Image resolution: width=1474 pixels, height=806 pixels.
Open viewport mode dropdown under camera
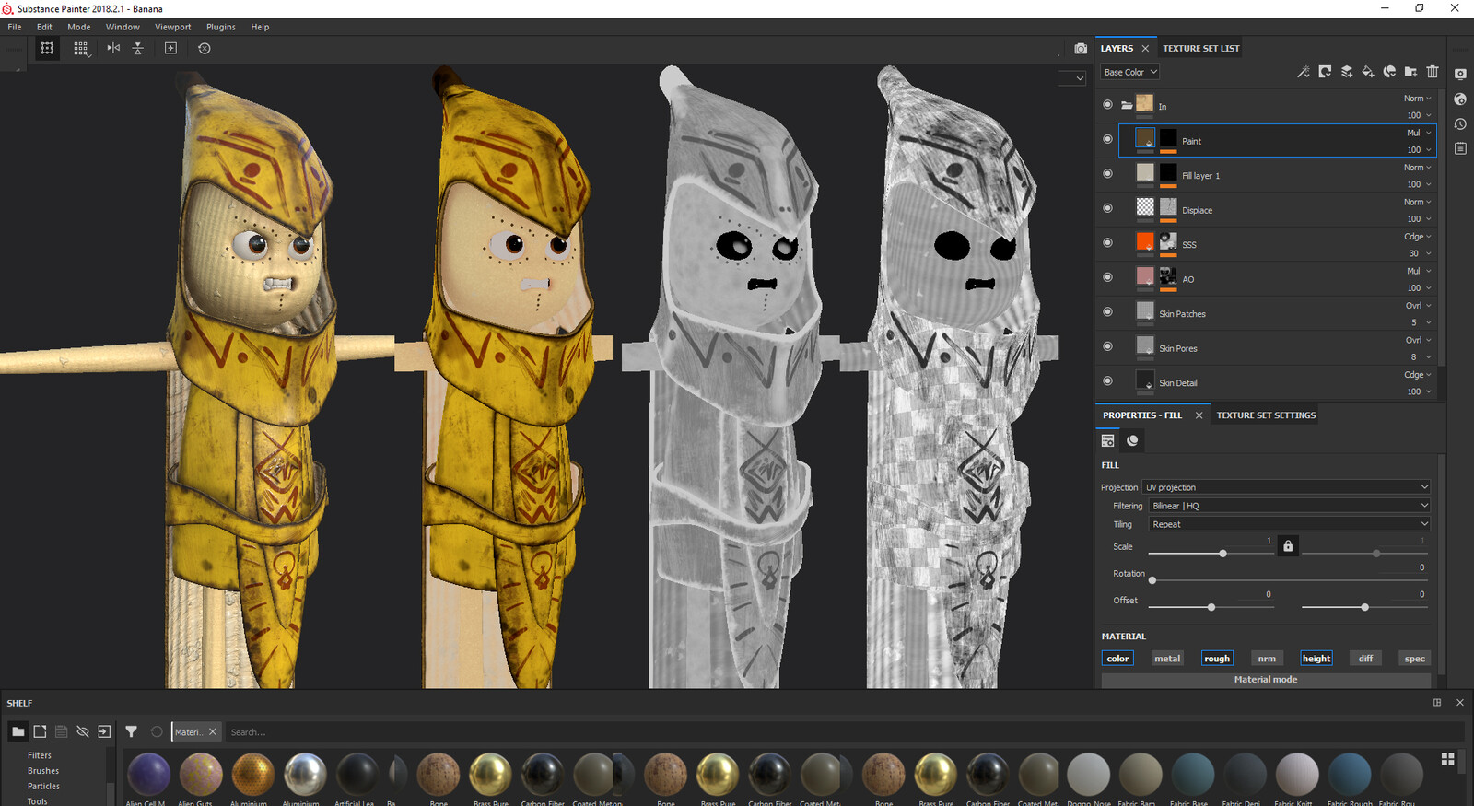(x=1072, y=78)
